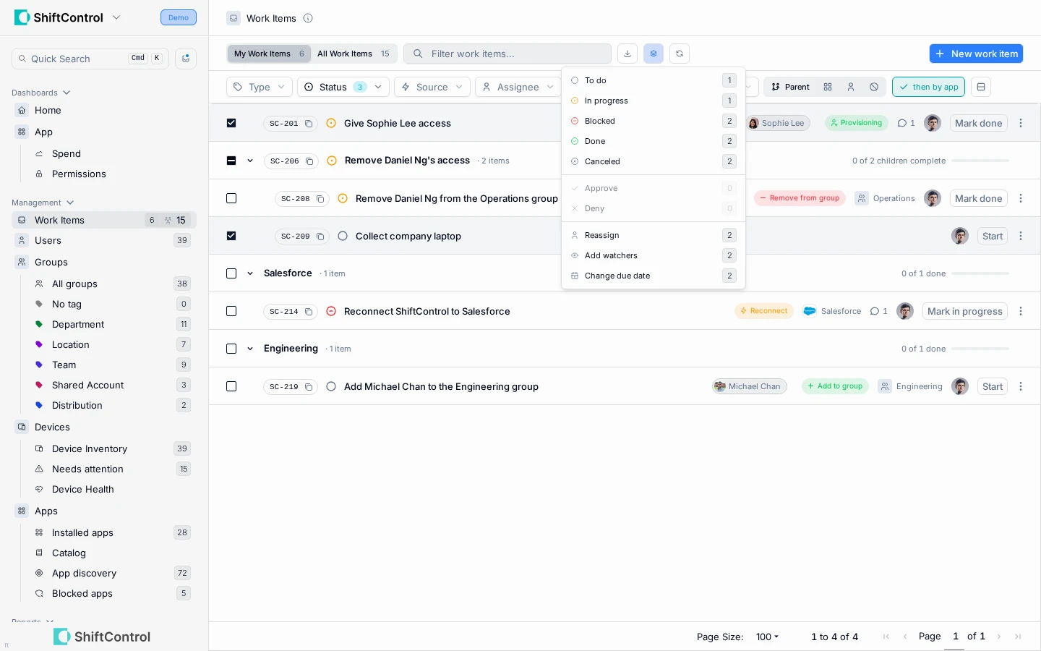Click Start on the Collect company laptop row
Screen dimensions: 1041x651
tap(993, 236)
